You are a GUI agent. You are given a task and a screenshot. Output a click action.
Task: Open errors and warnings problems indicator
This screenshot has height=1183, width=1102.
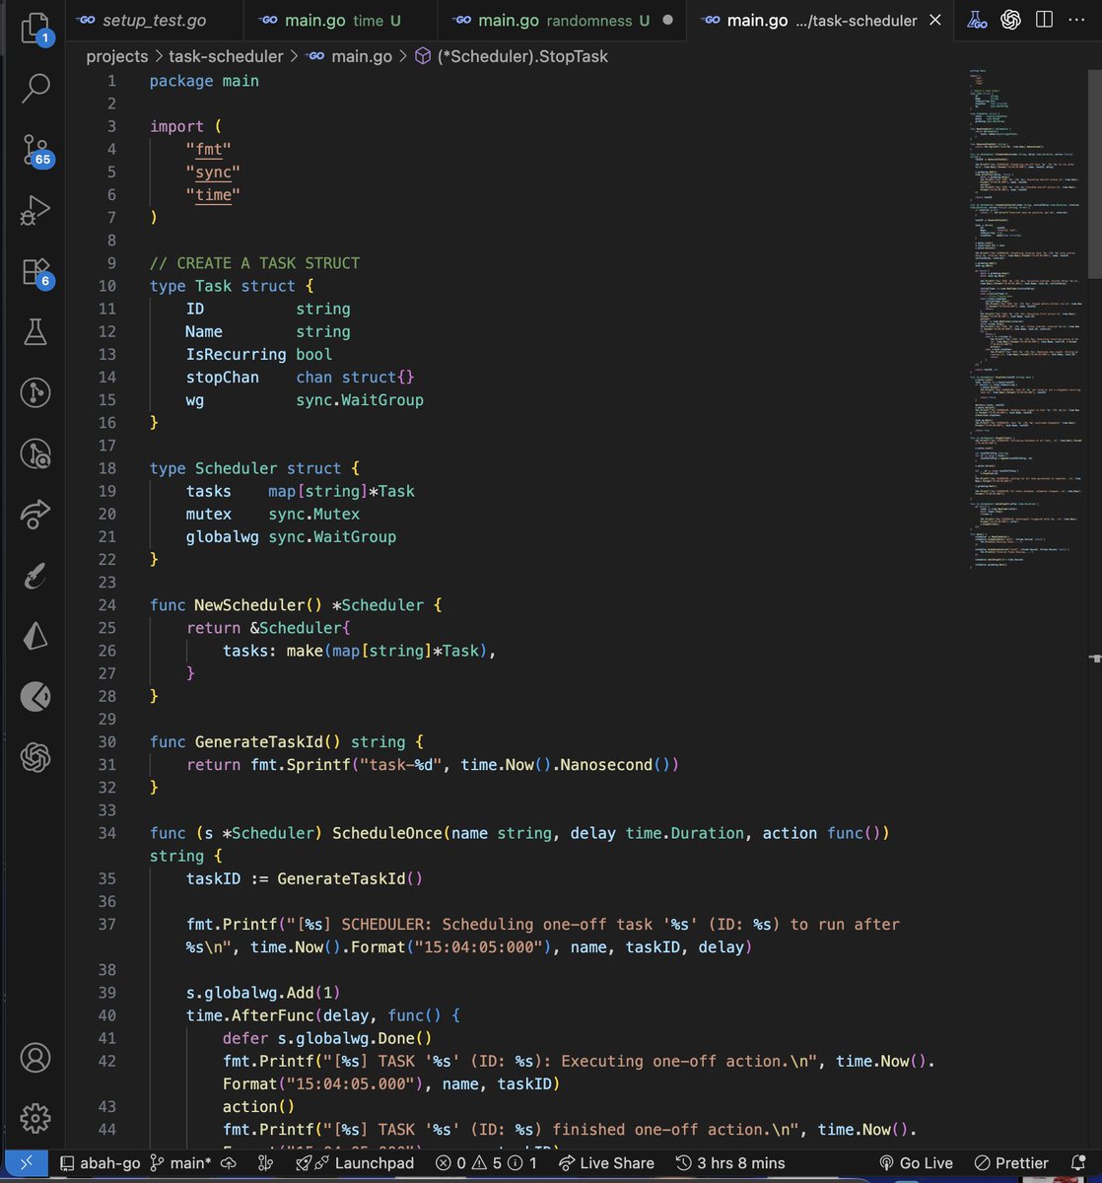(x=488, y=1163)
